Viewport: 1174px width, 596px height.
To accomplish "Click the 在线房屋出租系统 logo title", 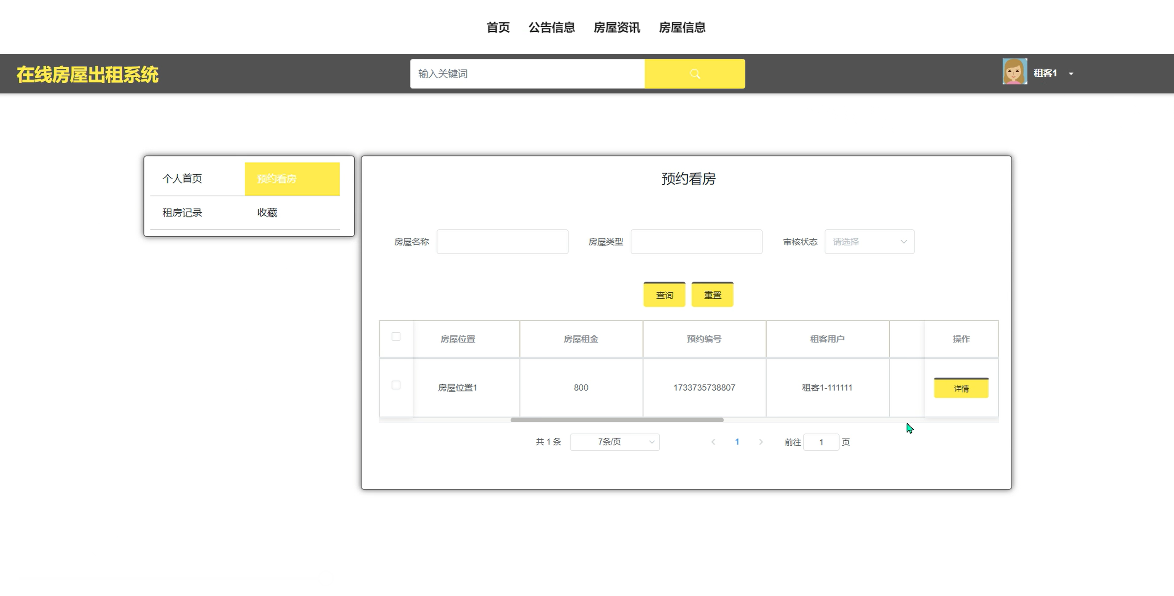I will [x=87, y=74].
